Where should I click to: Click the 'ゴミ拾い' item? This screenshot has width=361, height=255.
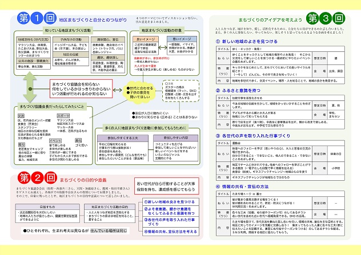[x=81, y=145]
